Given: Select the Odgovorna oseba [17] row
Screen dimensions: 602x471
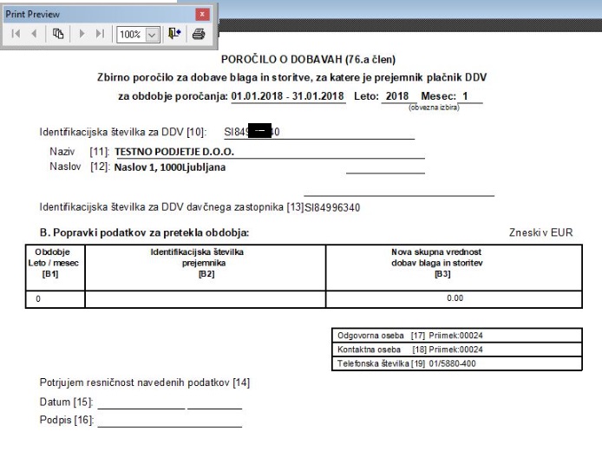Looking at the screenshot, I should tap(457, 336).
